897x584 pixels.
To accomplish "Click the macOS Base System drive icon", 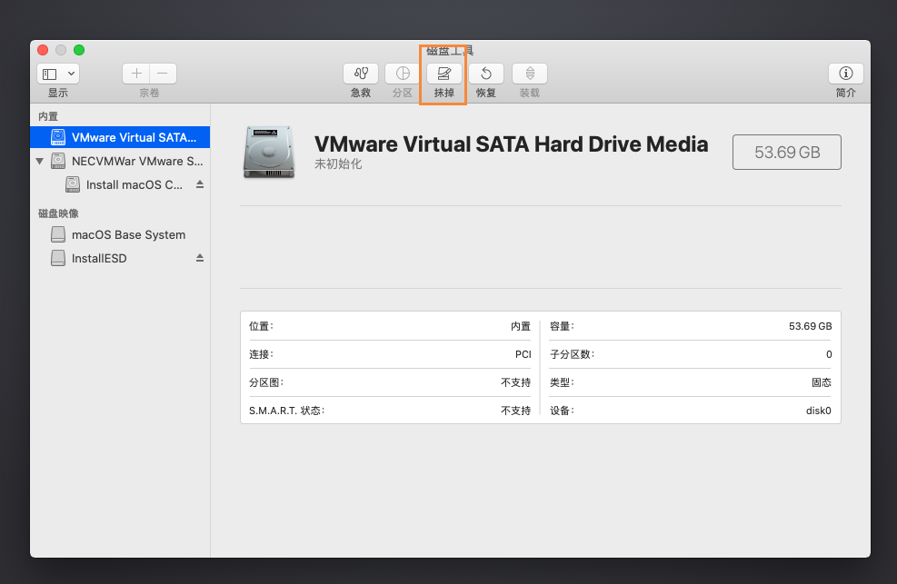I will [58, 235].
